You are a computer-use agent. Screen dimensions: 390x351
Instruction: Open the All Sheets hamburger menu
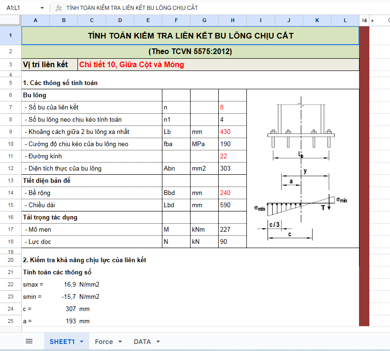29,341
